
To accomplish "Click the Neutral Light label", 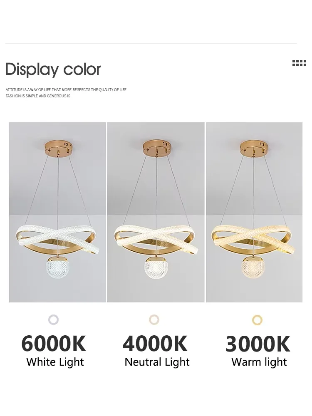I will 157,362.
